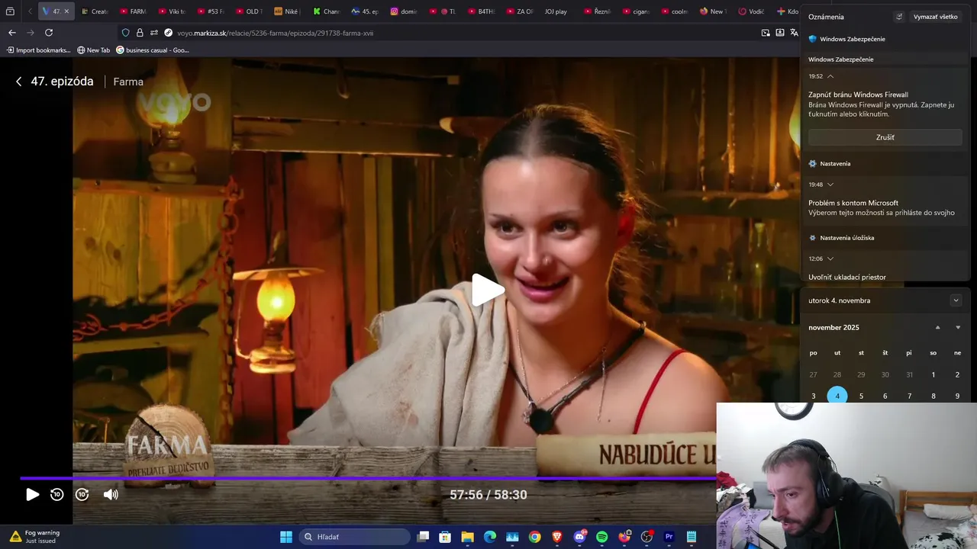Expand the 19:48 Nastavenia notification
Screen dimensions: 977x549
(830, 185)
